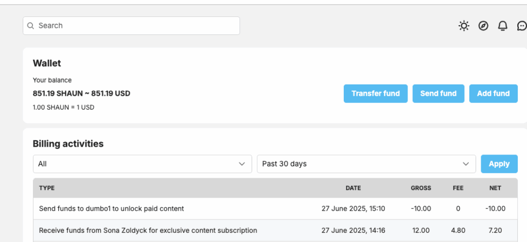The height and width of the screenshot is (242, 527).
Task: Open the chat messages bubble icon
Action: coord(522,26)
